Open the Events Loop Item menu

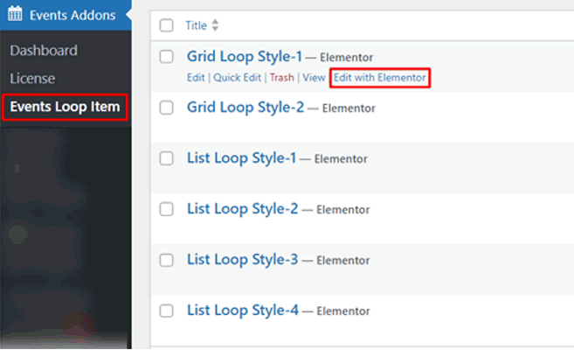(65, 108)
